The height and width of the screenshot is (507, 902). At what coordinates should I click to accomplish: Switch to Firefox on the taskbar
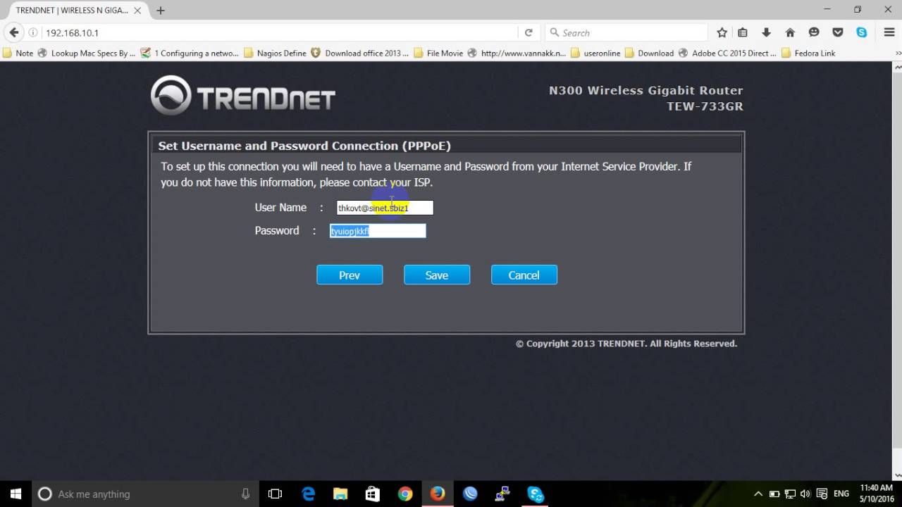coord(438,494)
